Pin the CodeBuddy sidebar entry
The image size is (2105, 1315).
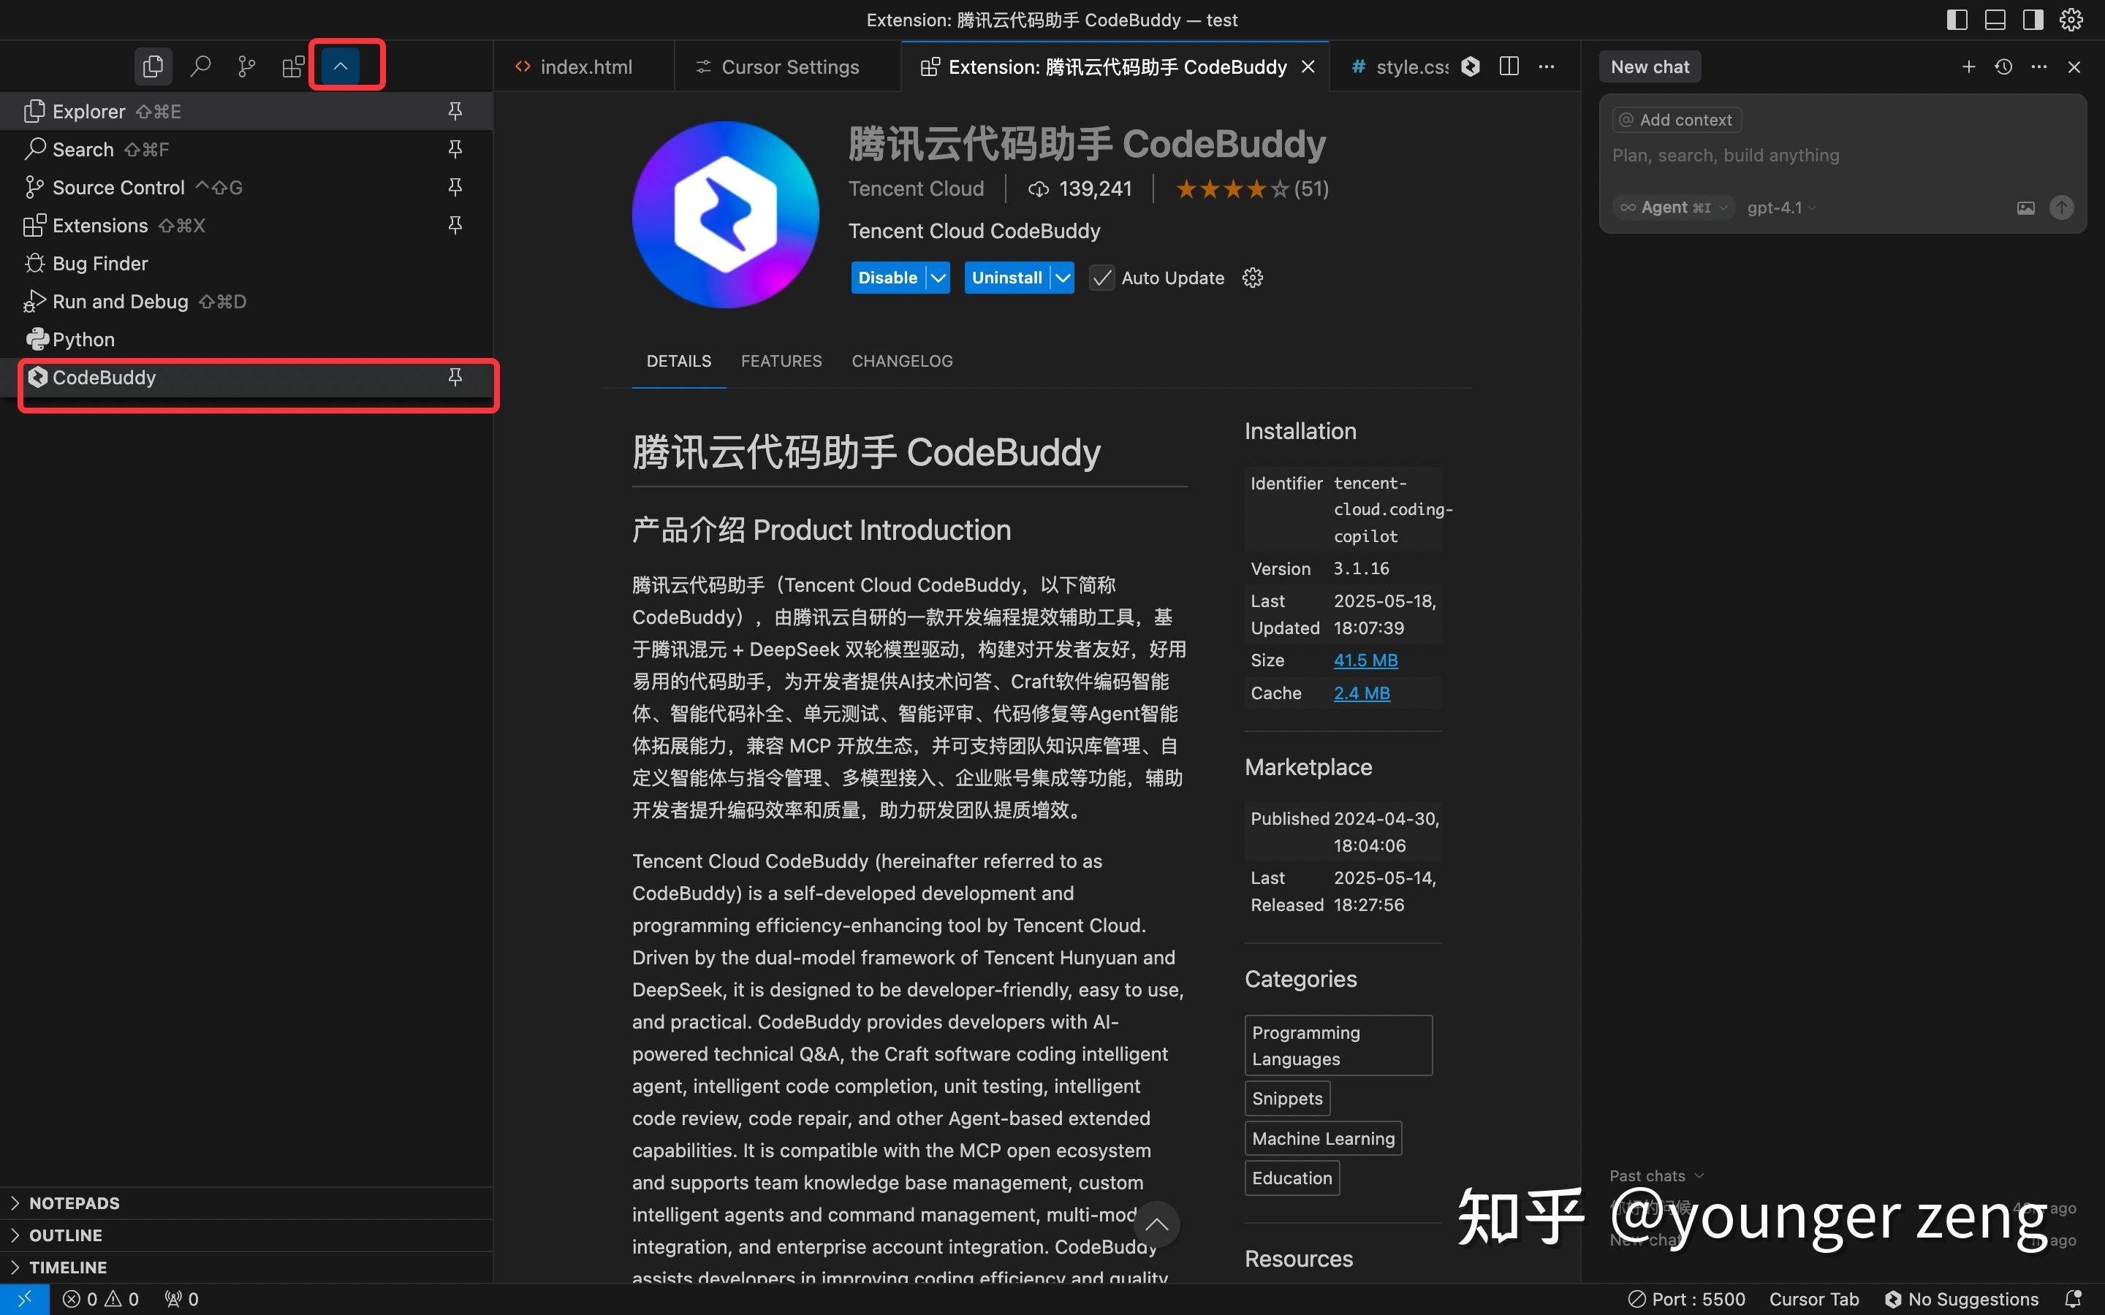pos(455,376)
